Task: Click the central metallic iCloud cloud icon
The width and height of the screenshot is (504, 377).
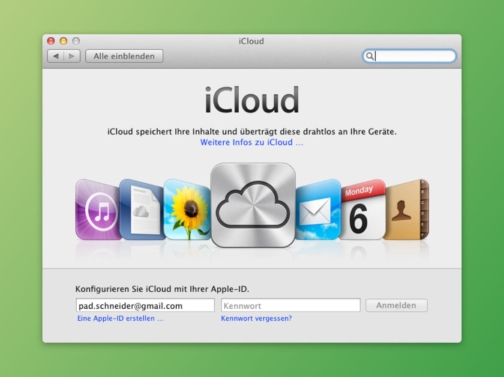Action: 252,205
